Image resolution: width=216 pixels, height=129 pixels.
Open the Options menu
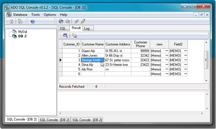tap(50, 15)
